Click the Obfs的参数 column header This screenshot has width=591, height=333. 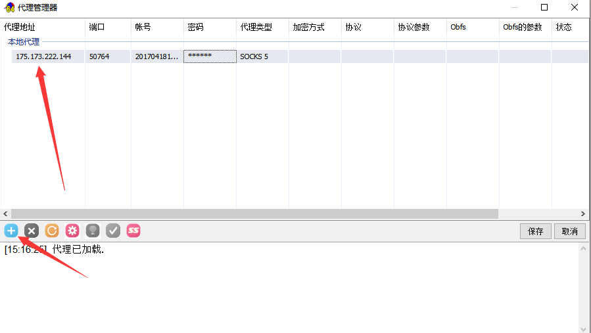click(x=525, y=27)
